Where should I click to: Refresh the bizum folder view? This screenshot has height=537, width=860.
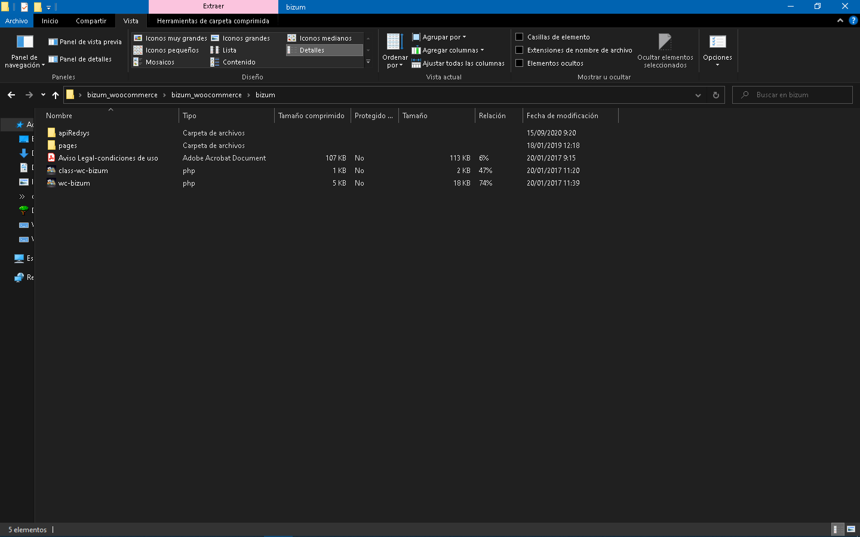pos(716,95)
